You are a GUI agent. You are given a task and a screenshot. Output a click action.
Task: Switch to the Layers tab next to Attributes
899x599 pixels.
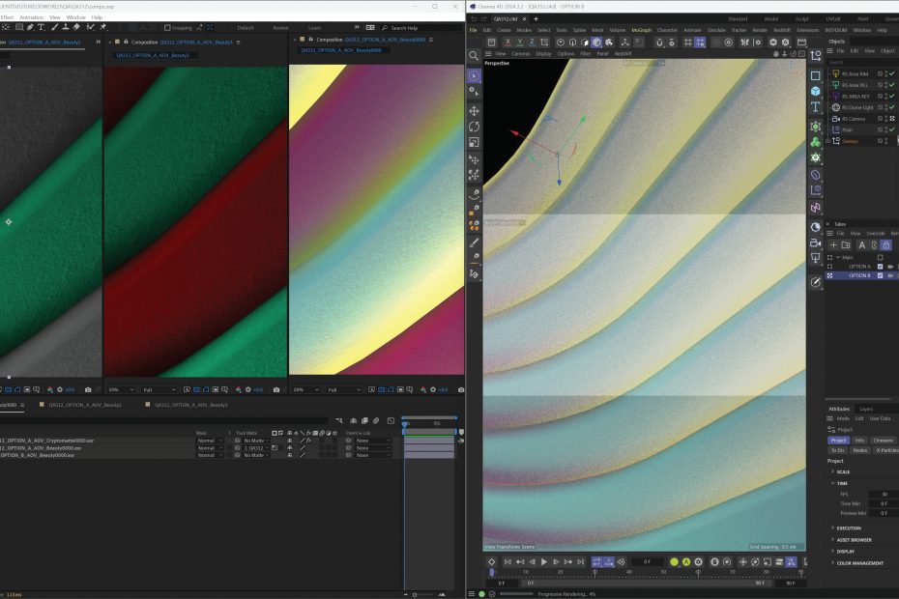click(x=866, y=409)
